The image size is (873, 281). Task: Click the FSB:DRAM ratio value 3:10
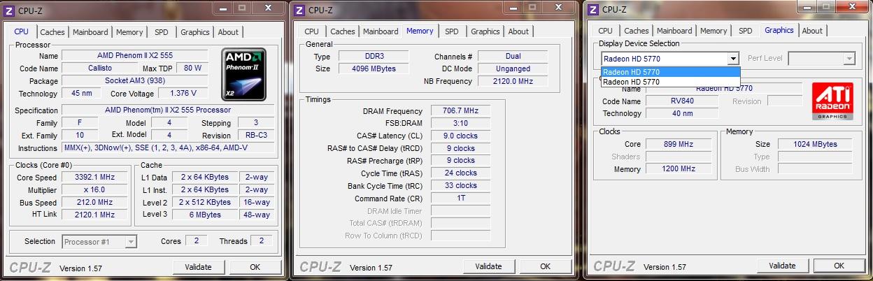(x=461, y=124)
